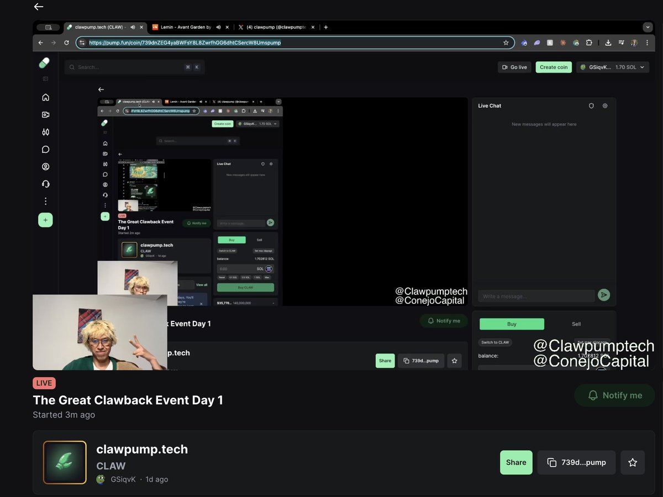The width and height of the screenshot is (663, 497).
Task: Open headset support icon in large left sidebar
Action: coord(45,184)
